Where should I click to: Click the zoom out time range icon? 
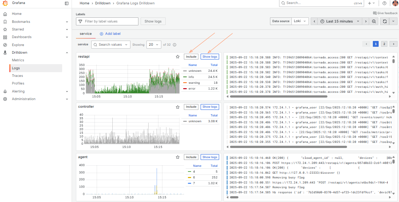374,21
